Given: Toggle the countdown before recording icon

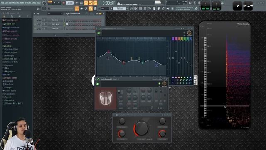Looking at the screenshot, I should tap(86, 3).
